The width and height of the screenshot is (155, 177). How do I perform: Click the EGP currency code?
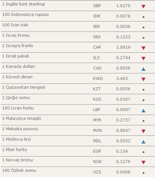click(x=97, y=151)
